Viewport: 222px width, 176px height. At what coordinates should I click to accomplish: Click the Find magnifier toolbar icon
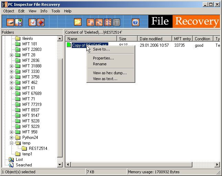32,22
